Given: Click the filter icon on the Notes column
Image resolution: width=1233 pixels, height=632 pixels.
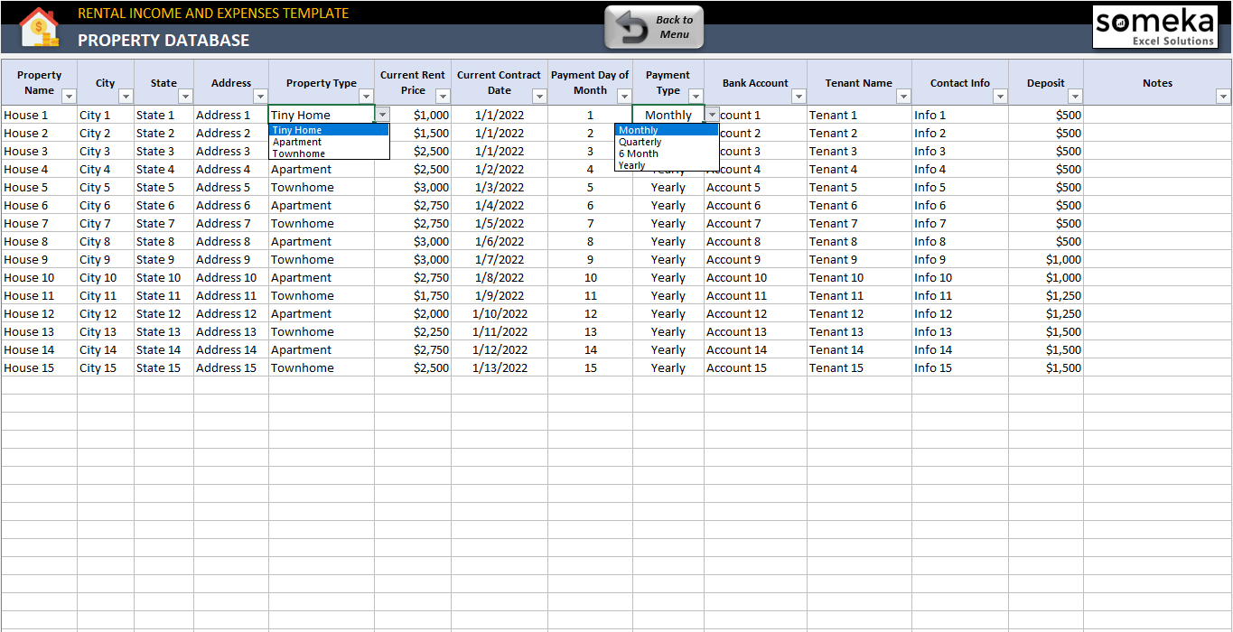Looking at the screenshot, I should (x=1224, y=97).
